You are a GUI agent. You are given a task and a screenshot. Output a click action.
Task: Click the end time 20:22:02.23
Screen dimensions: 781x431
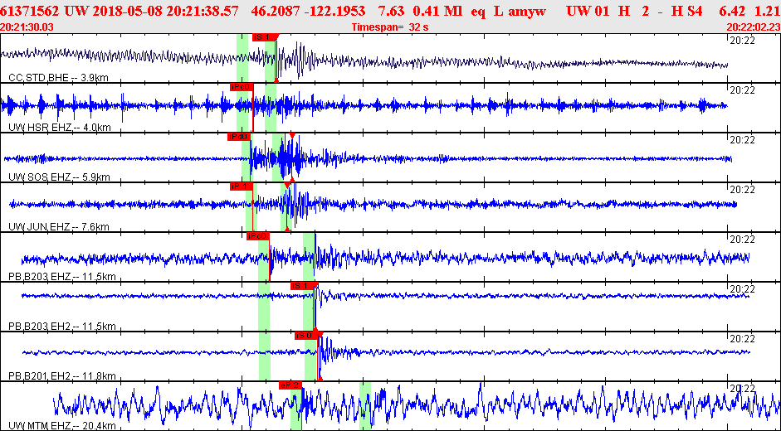tap(753, 27)
